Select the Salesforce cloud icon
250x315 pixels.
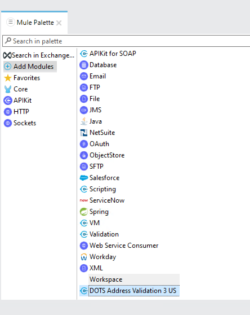(84, 178)
